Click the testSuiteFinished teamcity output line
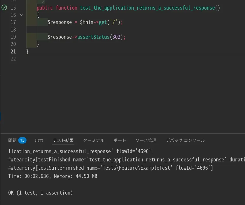245x205 pixels. pos(111,168)
